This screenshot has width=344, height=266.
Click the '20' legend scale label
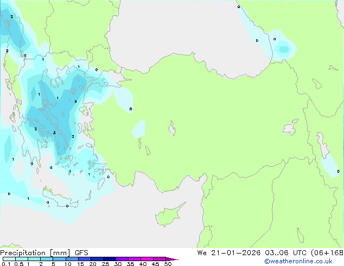coord(93,264)
